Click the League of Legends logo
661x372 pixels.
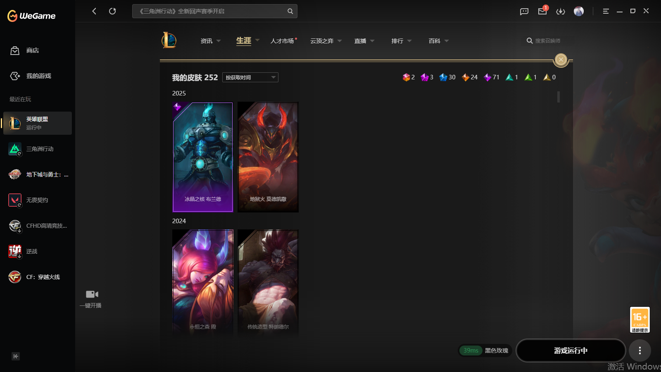pyautogui.click(x=169, y=41)
